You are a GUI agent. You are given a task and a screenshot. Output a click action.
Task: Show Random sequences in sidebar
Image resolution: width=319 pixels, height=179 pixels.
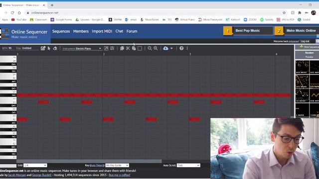pos(309,53)
